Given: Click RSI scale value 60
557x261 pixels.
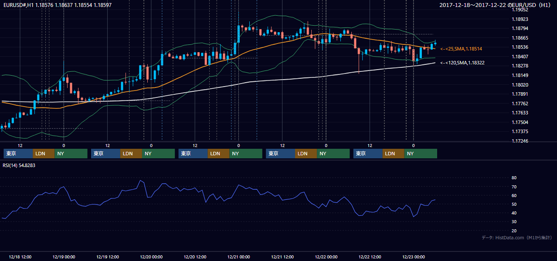Looking at the screenshot, I should click(x=514, y=195).
